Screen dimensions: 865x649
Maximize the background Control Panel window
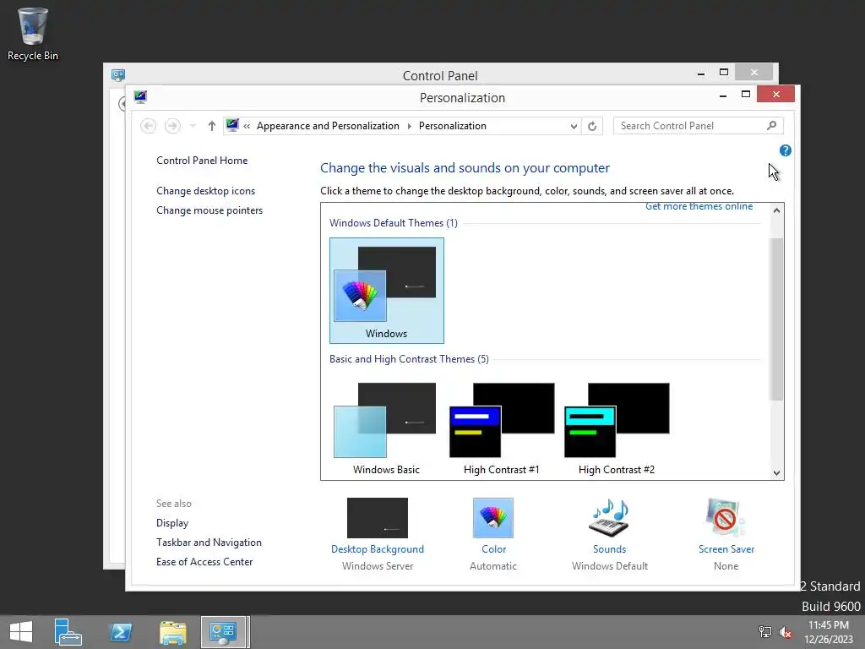point(724,73)
